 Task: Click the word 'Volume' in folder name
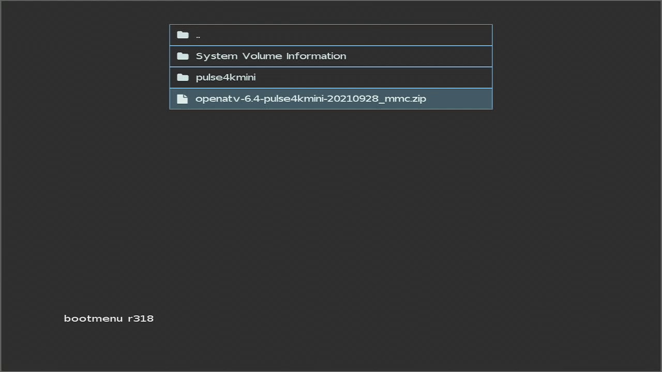(262, 56)
